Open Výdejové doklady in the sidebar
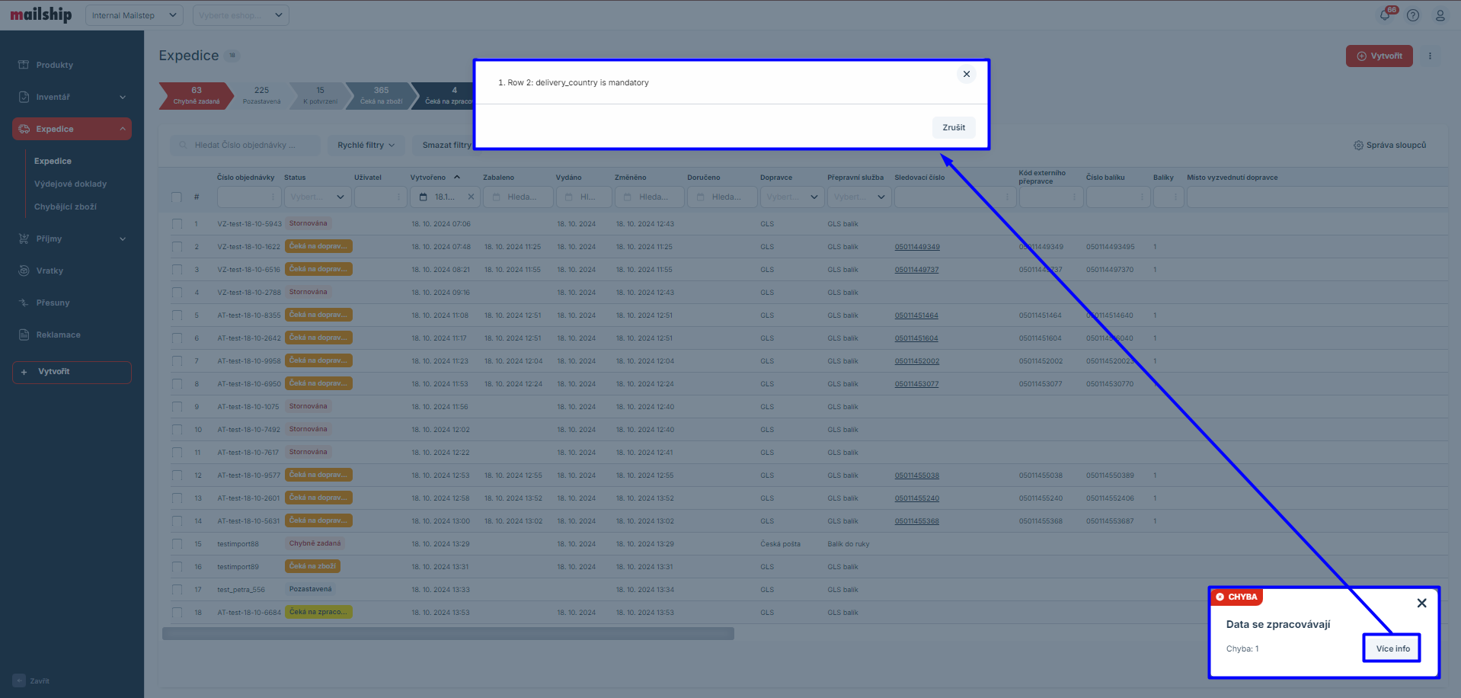 (70, 184)
